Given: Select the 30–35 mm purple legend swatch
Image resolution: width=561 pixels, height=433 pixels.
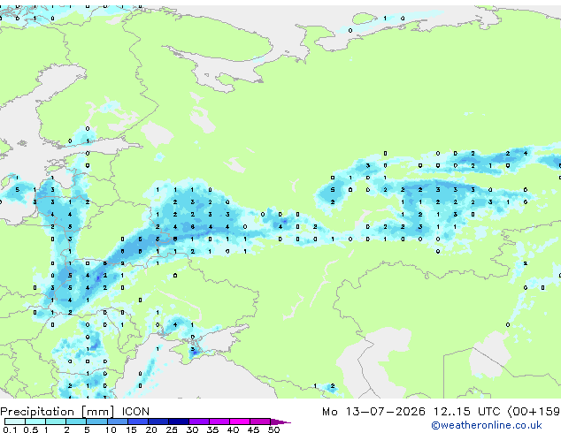Looking at the screenshot, I should coord(198,422).
